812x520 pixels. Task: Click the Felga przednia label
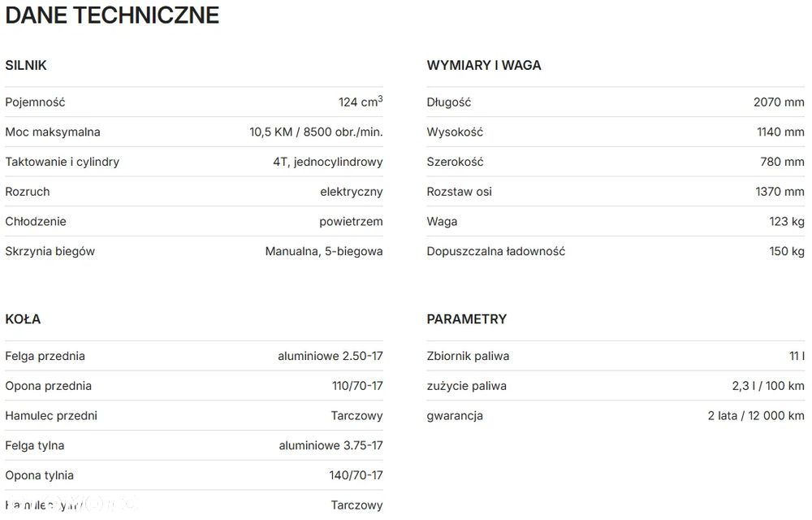(x=45, y=356)
